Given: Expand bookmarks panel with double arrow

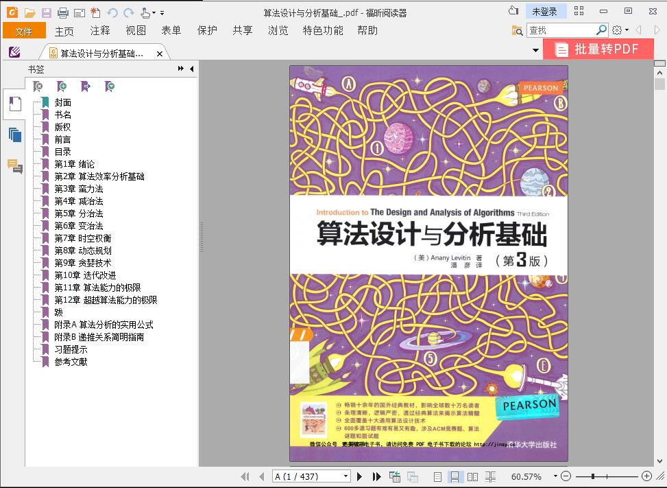Looking at the screenshot, I should pyautogui.click(x=181, y=69).
